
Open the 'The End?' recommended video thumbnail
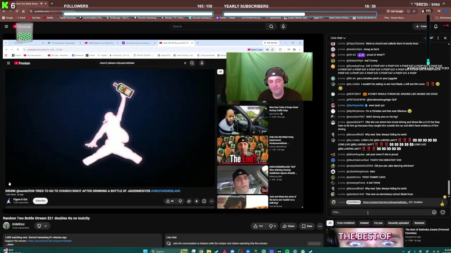[x=242, y=150]
